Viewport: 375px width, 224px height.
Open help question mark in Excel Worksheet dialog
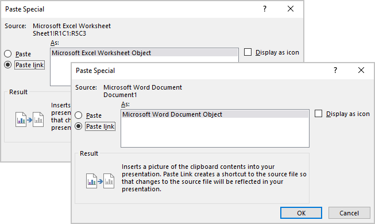click(x=265, y=9)
